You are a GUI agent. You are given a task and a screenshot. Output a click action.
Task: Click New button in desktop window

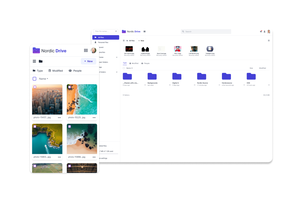coord(141,40)
